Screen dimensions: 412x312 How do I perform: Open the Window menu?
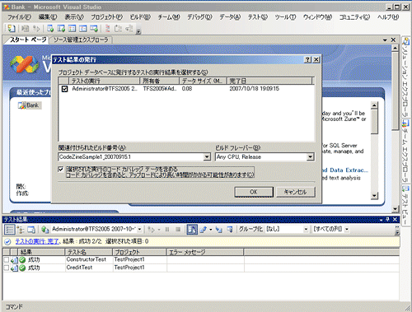pos(317,17)
